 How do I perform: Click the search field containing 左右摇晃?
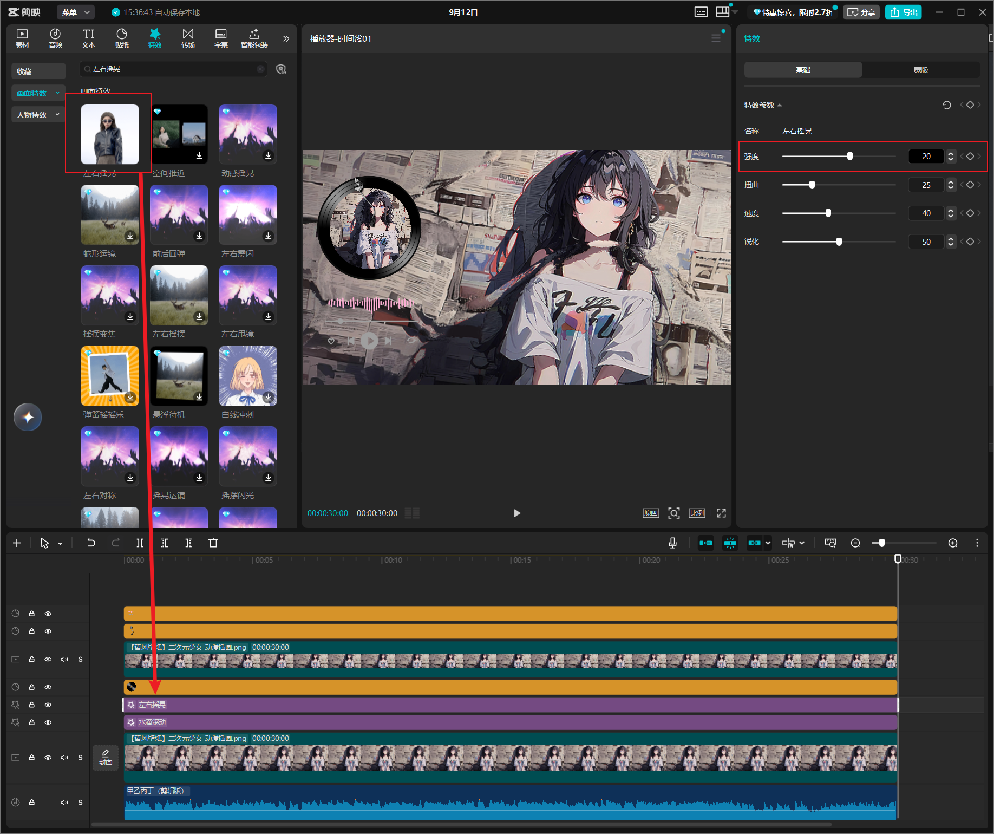pyautogui.click(x=173, y=69)
